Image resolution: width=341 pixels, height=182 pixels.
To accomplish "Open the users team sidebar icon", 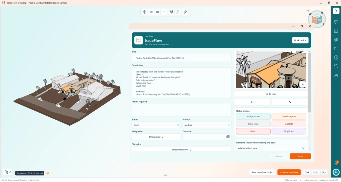I will (x=336, y=75).
